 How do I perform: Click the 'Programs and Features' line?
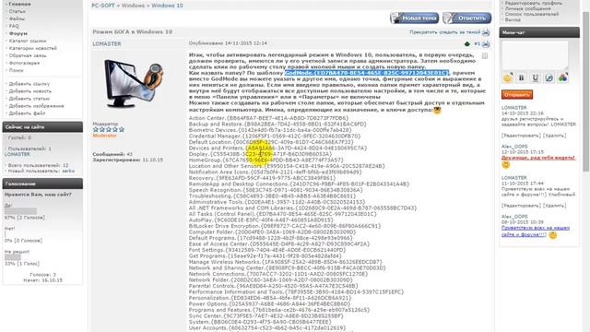click(x=278, y=310)
